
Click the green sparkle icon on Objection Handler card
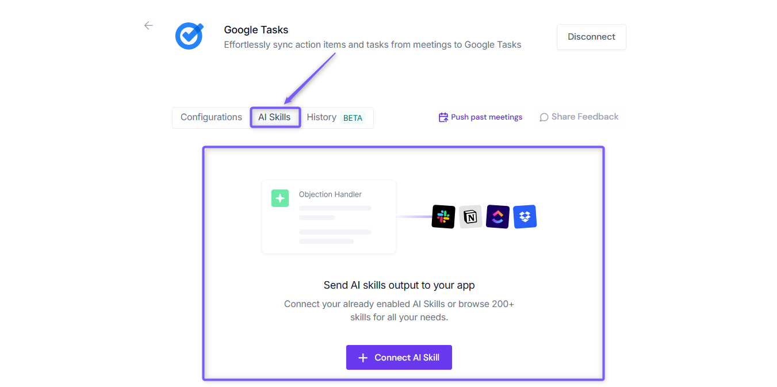click(280, 198)
